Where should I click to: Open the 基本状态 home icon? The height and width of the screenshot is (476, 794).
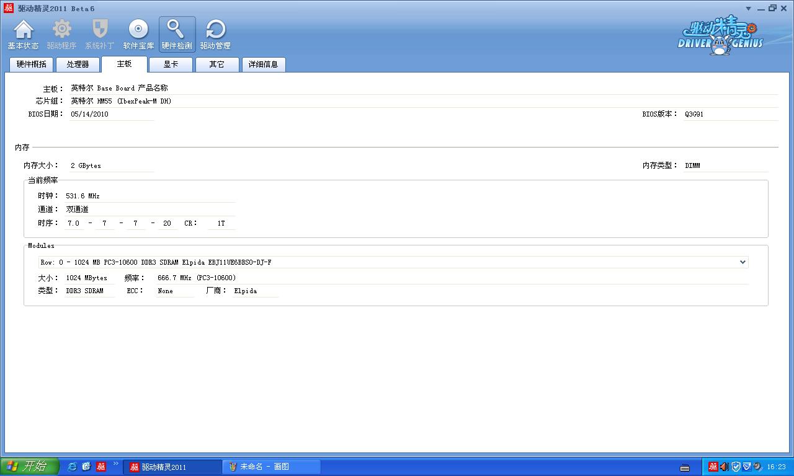pyautogui.click(x=24, y=35)
